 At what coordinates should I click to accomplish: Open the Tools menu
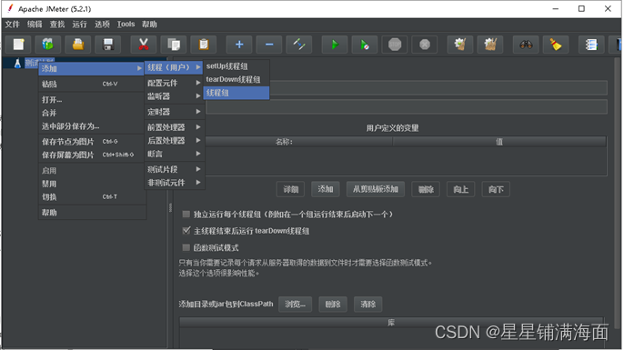click(126, 25)
